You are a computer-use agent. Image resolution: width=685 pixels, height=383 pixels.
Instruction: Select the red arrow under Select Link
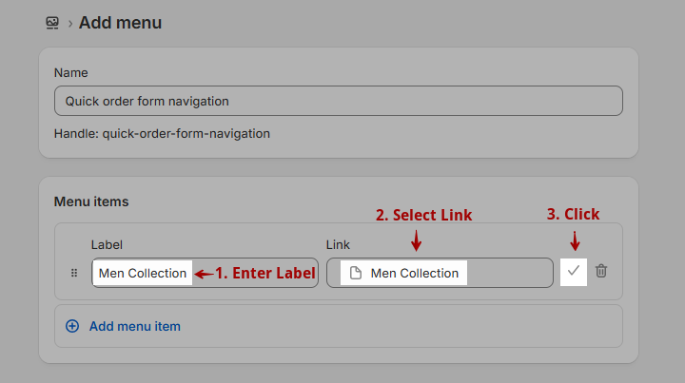pyautogui.click(x=417, y=240)
